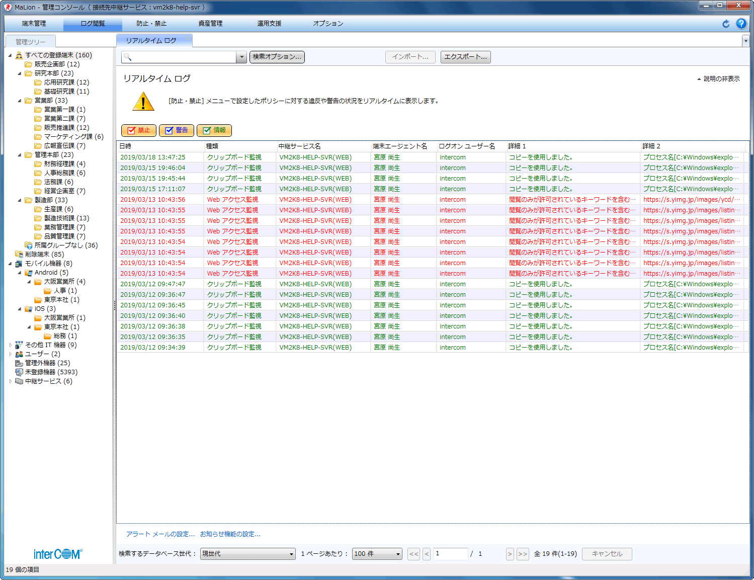Click the エクスポート button
Screen dimensions: 754x580
[465, 57]
